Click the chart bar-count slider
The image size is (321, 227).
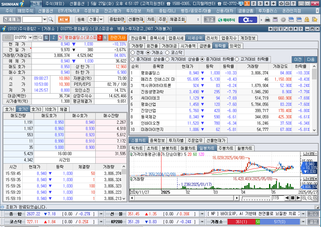(x=256, y=198)
